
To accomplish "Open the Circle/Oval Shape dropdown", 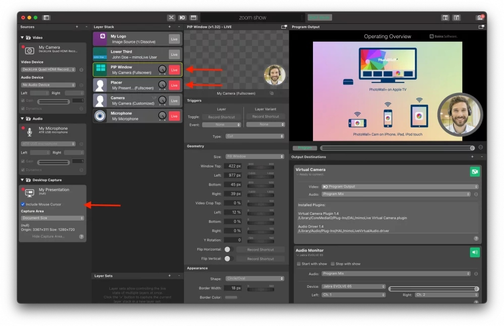I will click(255, 279).
